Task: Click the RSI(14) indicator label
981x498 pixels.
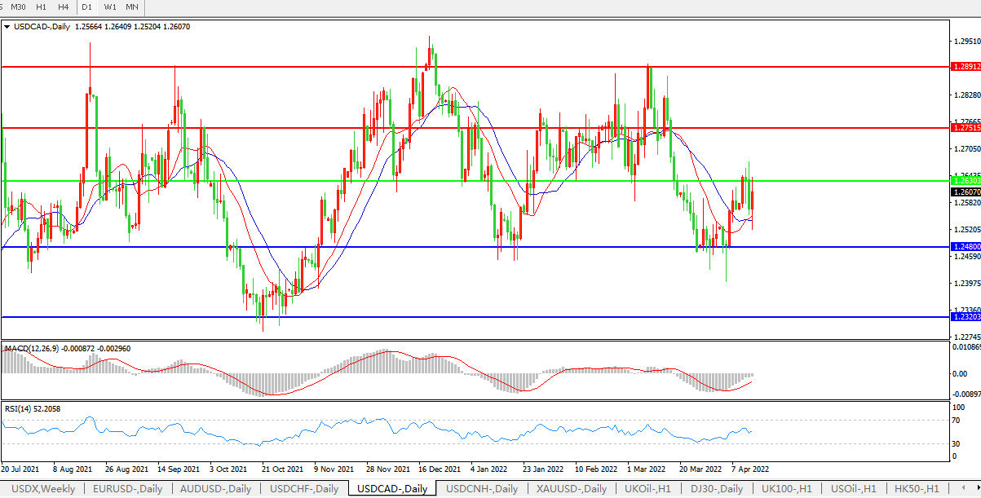Action: pos(21,408)
